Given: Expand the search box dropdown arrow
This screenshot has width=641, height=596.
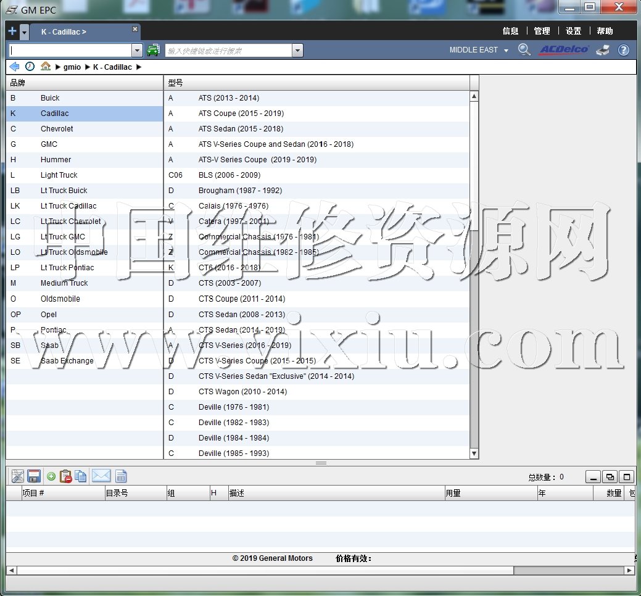Looking at the screenshot, I should [297, 50].
